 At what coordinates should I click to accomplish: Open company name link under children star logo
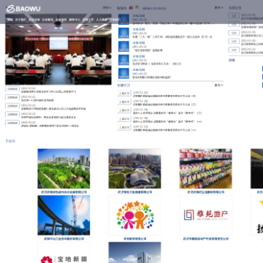[134, 239]
